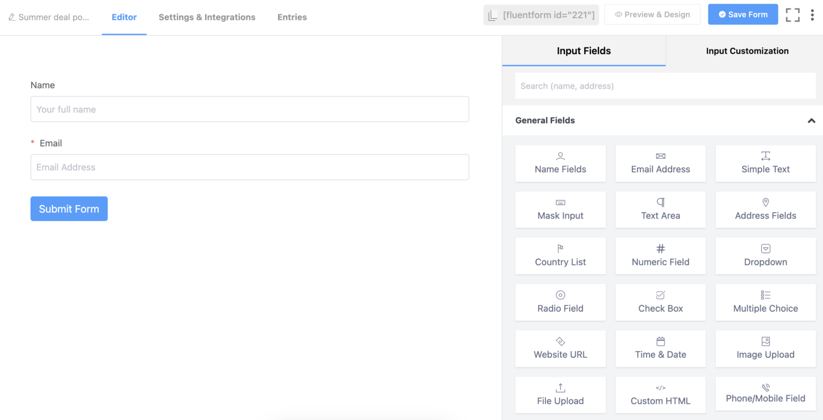Select the Time & Date element
This screenshot has height=420, width=823.
[x=660, y=348]
